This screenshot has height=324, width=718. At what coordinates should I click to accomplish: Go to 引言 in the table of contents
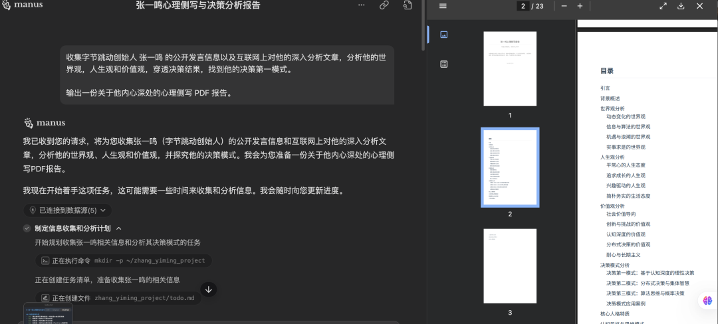pyautogui.click(x=605, y=88)
